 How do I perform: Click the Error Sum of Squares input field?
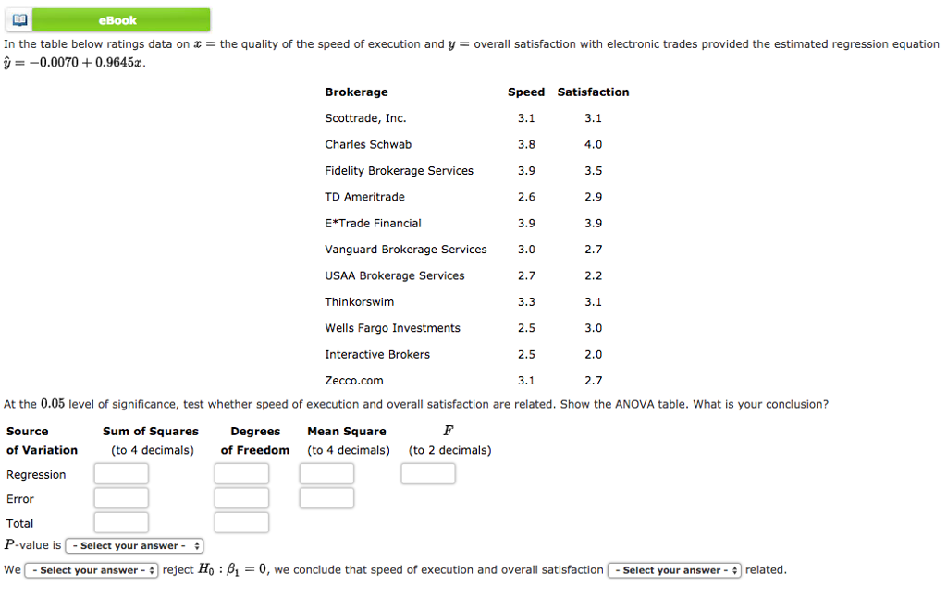[x=120, y=497]
